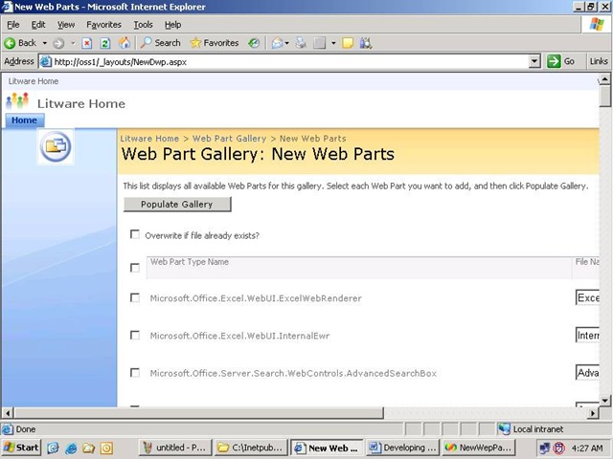The image size is (613, 459).
Task: Open the Search toolbar button
Action: 161,42
